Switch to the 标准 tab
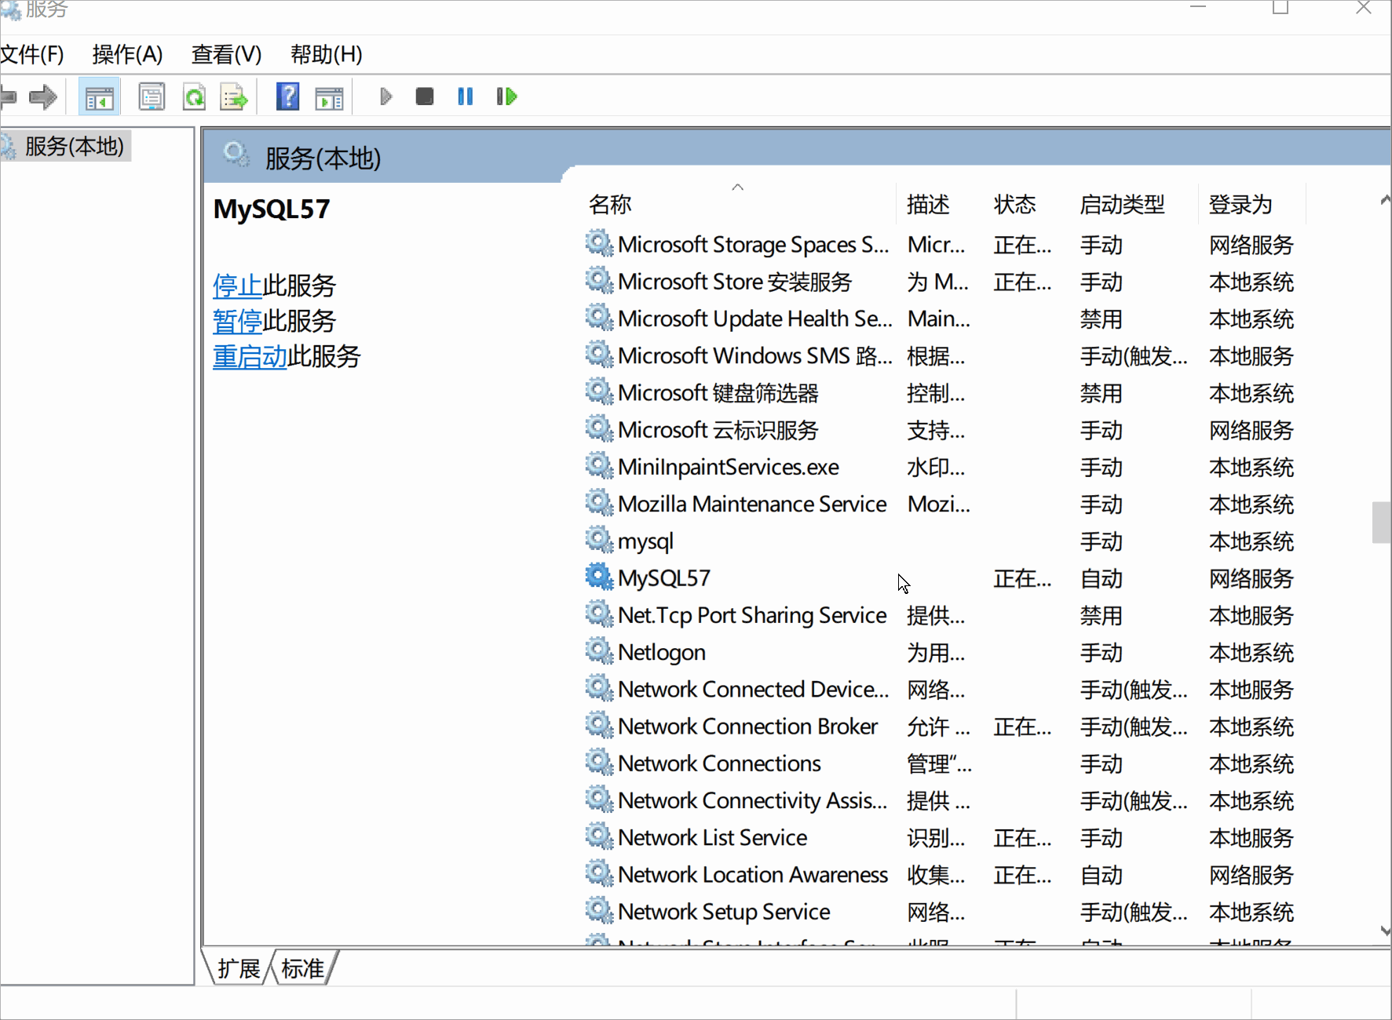Screen dimensions: 1392x1020 click(303, 969)
